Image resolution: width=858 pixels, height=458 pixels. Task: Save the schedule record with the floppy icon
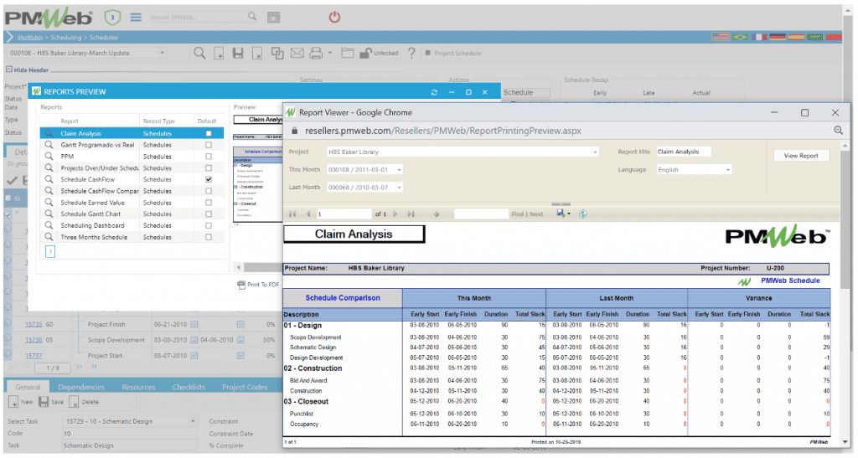238,54
